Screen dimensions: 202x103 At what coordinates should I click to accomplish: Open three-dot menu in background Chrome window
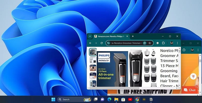click(198, 50)
